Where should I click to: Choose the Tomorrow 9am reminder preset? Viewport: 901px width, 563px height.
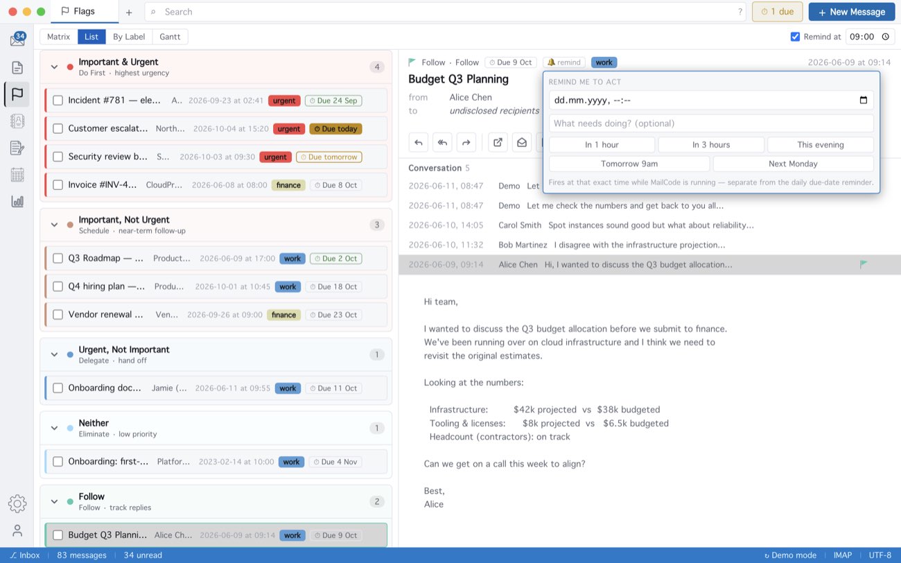tap(629, 164)
